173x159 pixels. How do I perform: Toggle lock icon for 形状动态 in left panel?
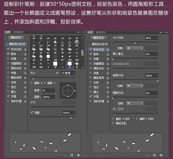tap(25, 49)
